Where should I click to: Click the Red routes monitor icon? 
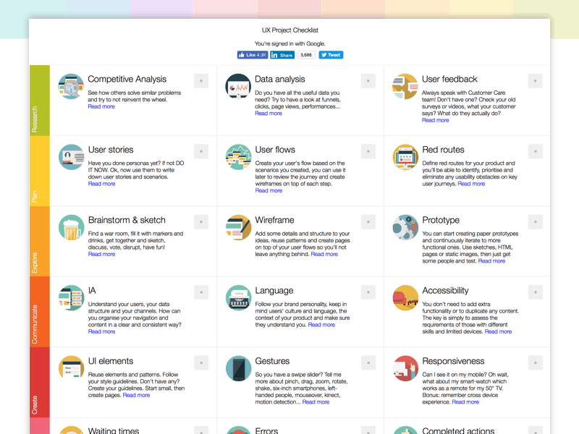[405, 157]
